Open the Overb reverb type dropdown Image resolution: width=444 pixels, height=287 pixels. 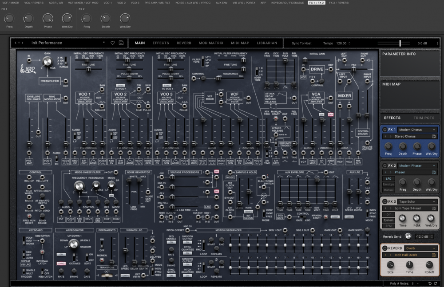pyautogui.click(x=421, y=248)
